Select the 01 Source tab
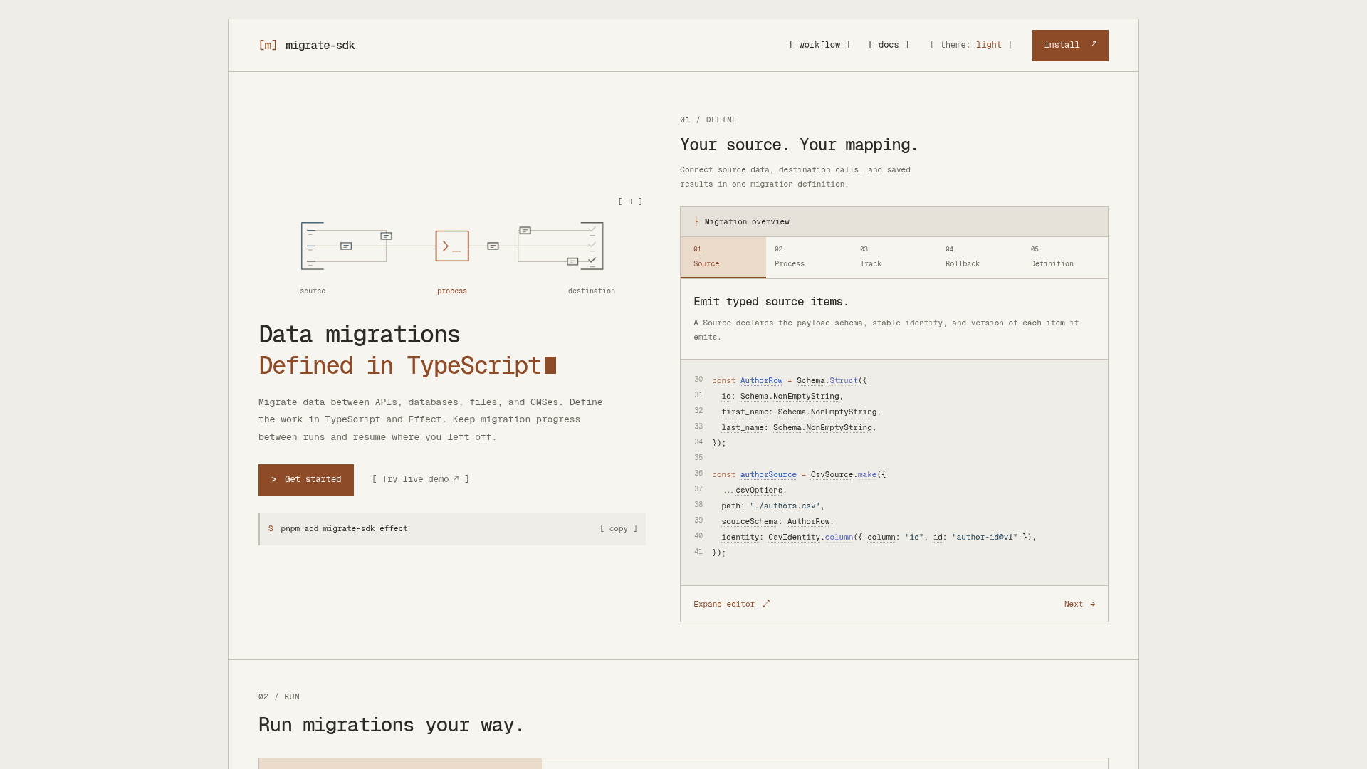Screen dimensions: 1367x769 (723, 257)
